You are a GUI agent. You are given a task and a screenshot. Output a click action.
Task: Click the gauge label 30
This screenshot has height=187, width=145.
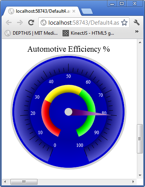point(37,97)
